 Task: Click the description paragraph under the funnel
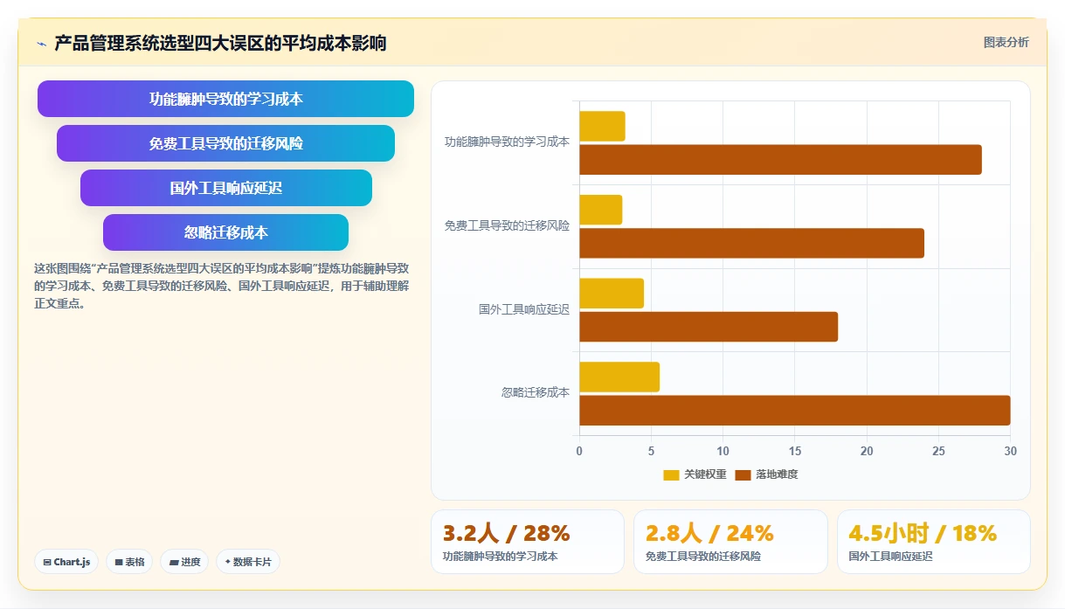222,285
